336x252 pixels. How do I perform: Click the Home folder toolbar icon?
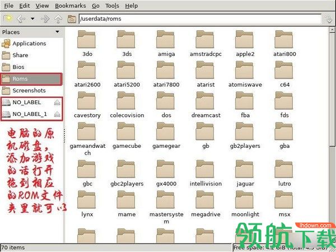pos(72,19)
